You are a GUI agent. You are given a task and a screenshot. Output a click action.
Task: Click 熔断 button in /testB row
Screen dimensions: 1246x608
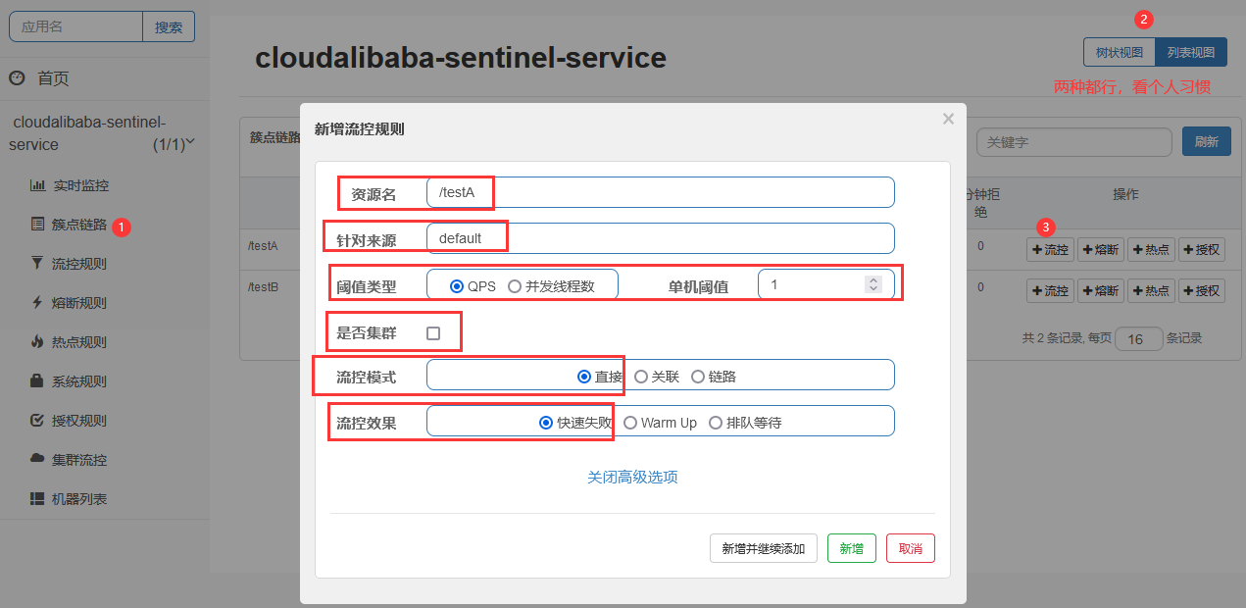tap(1101, 291)
